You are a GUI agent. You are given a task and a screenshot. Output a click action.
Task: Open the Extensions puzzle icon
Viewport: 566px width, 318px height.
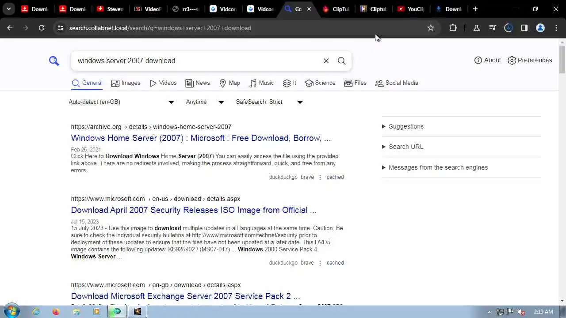pos(453,28)
